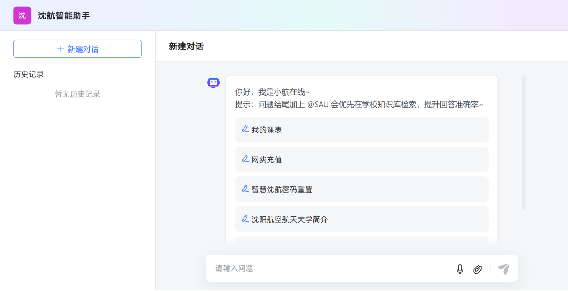Click the pencil icon beside 我的课表
568x291 pixels.
[245, 129]
